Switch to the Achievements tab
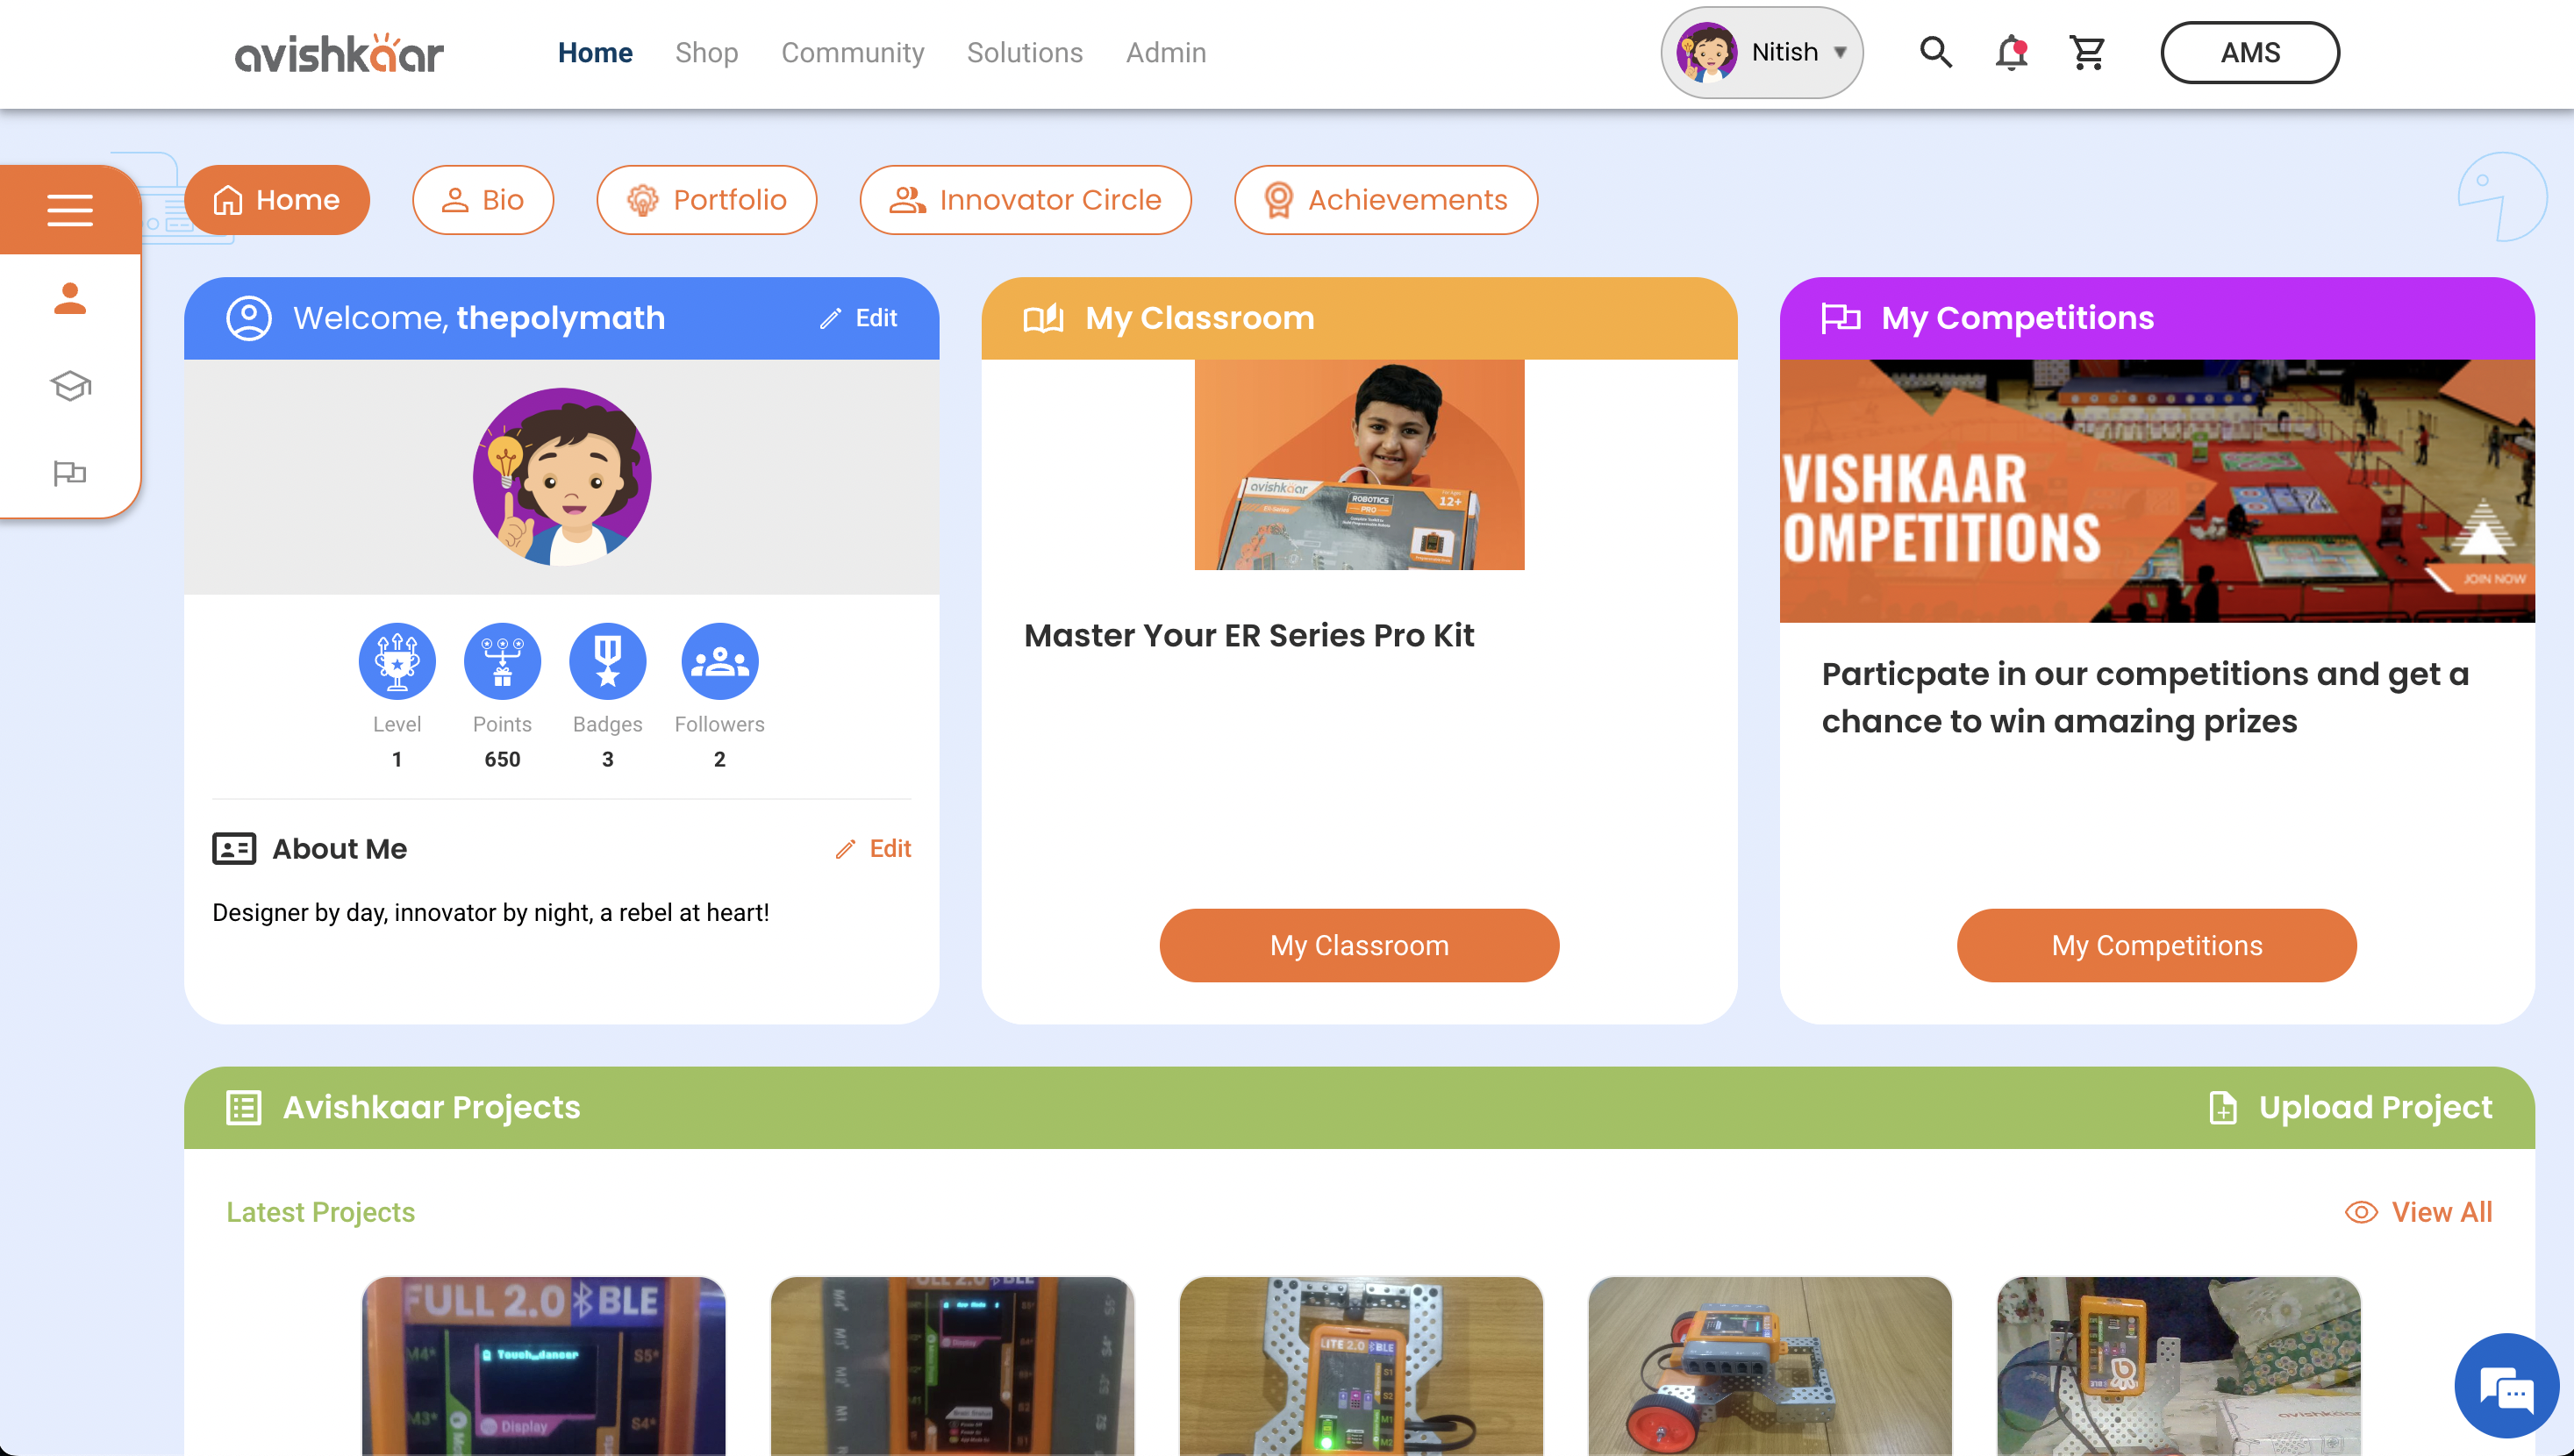Image resolution: width=2574 pixels, height=1456 pixels. [x=1385, y=200]
